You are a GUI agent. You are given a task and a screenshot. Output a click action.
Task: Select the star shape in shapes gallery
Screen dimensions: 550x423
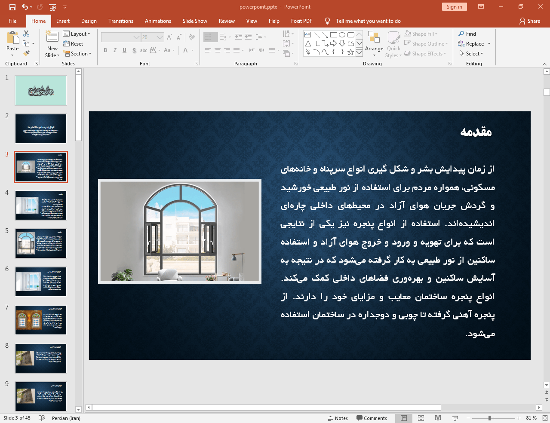[x=350, y=52]
